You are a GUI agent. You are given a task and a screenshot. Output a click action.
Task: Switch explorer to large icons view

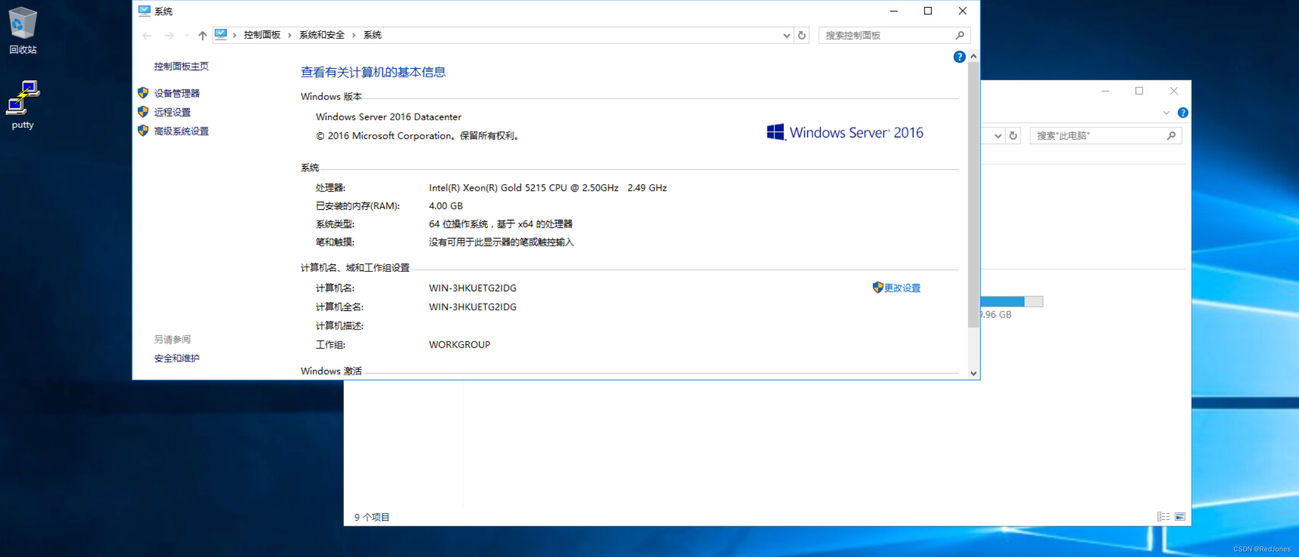click(1180, 516)
